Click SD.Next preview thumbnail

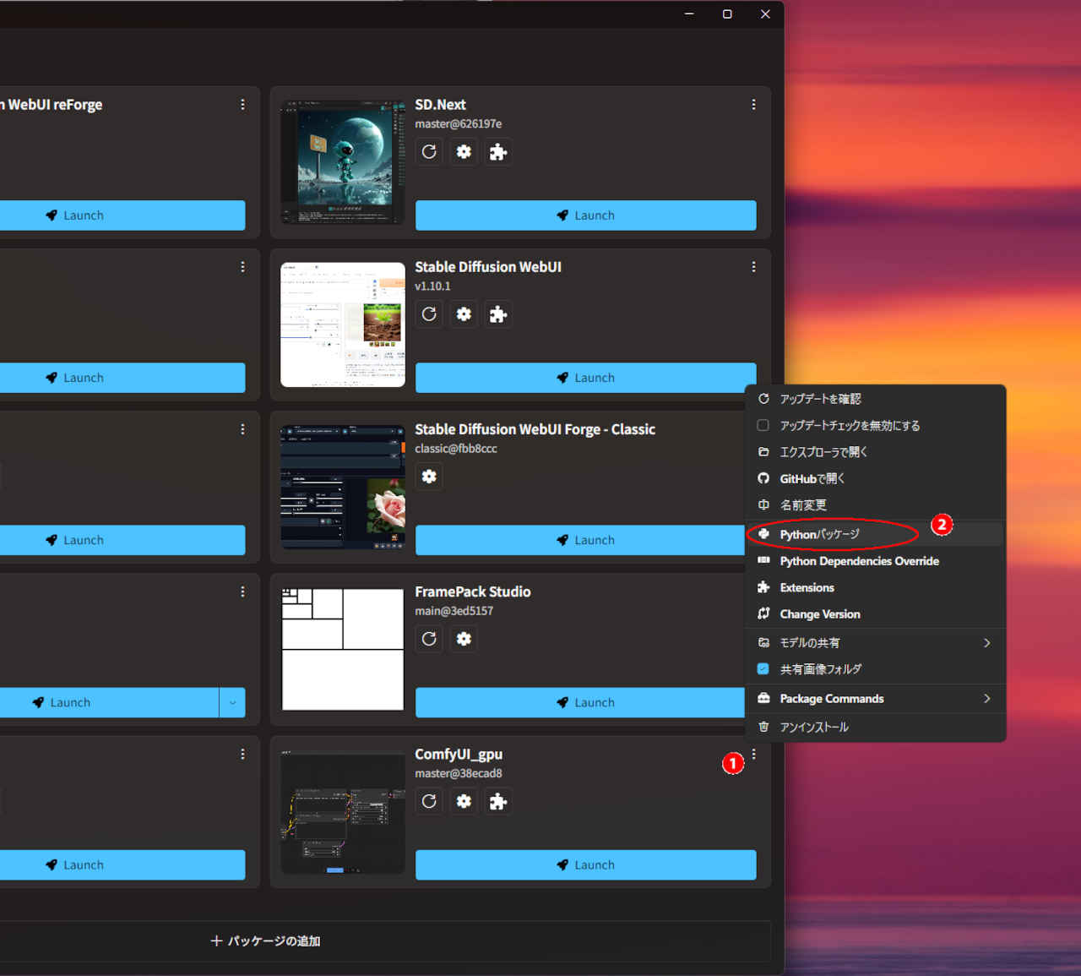coord(343,162)
